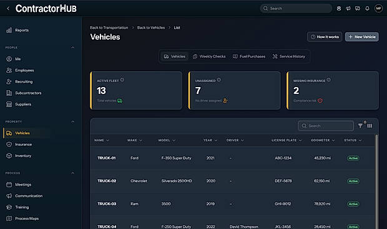Click the Active Fleet info icon
The height and width of the screenshot is (229, 387).
[x=122, y=80]
